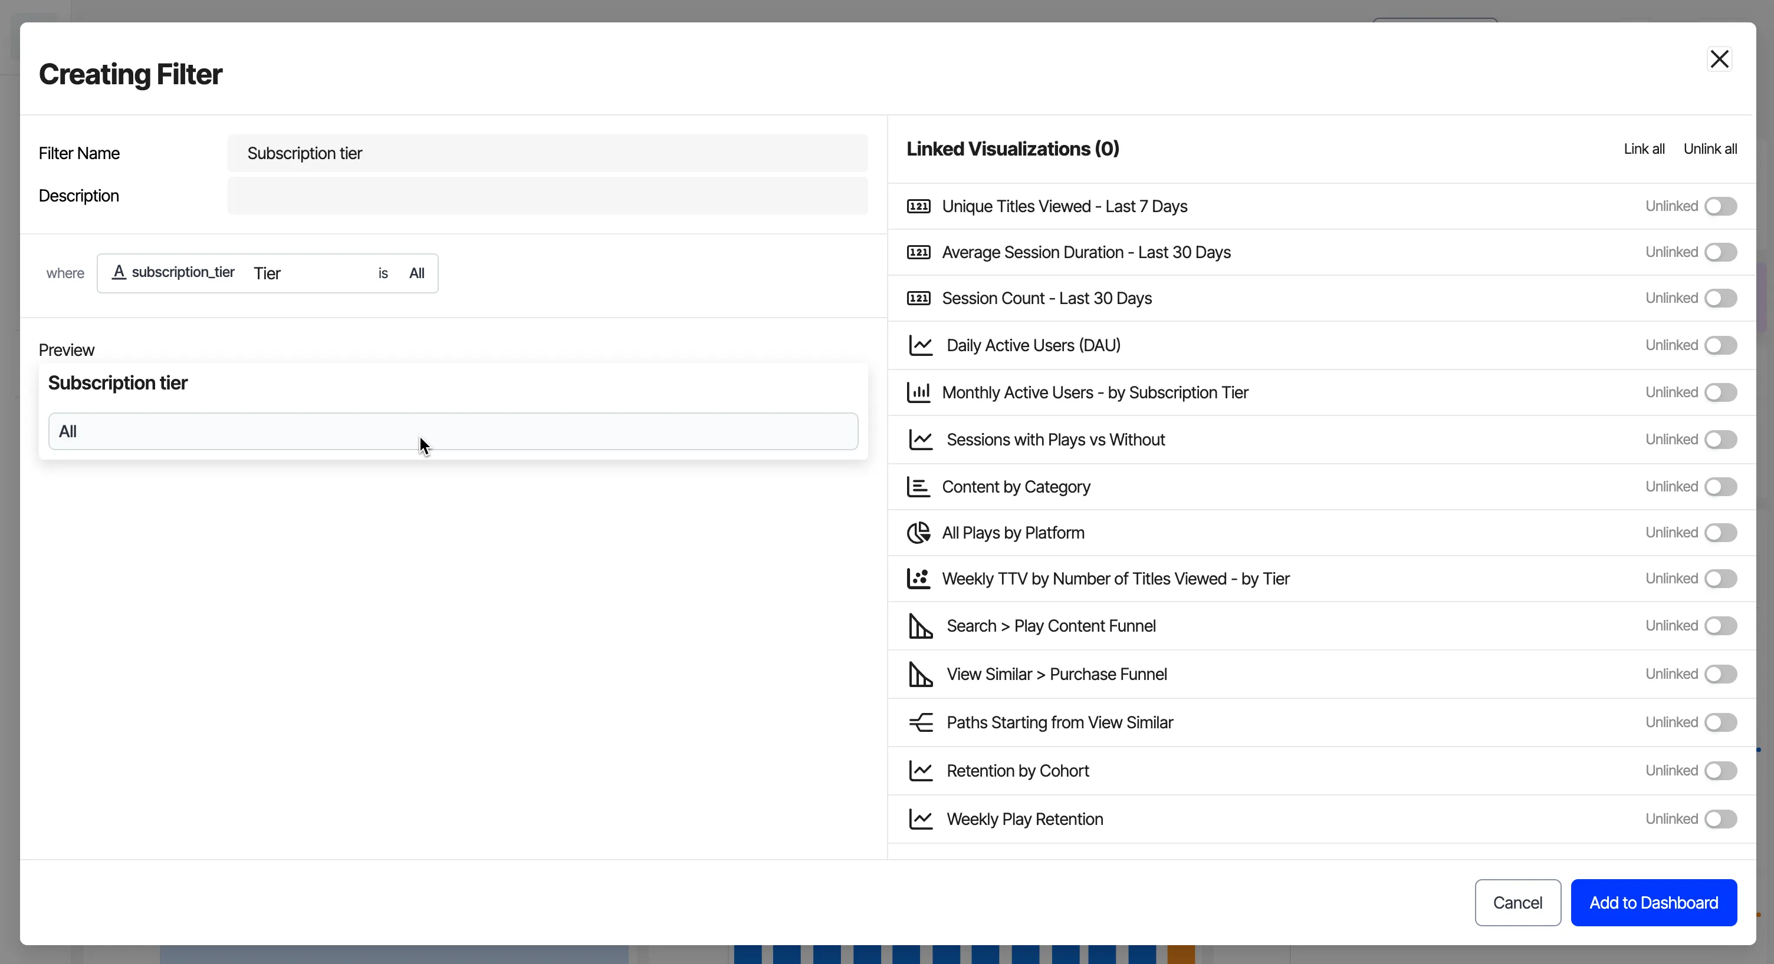Click the number icon beside Unique Titles Viewed
1774x964 pixels.
pos(918,206)
